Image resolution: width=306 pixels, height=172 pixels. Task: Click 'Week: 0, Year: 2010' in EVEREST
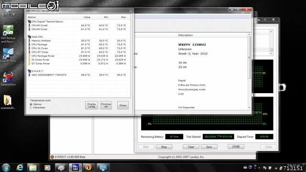point(193,54)
